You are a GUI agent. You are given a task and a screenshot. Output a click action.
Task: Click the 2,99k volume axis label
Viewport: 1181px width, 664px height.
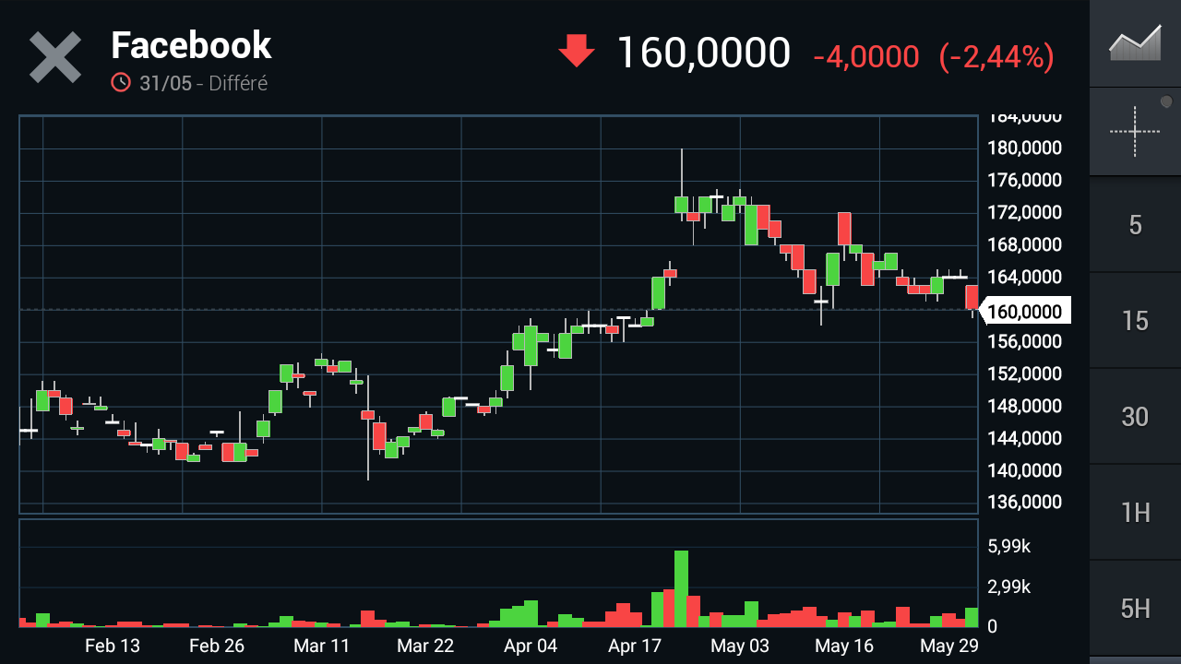pyautogui.click(x=1009, y=587)
